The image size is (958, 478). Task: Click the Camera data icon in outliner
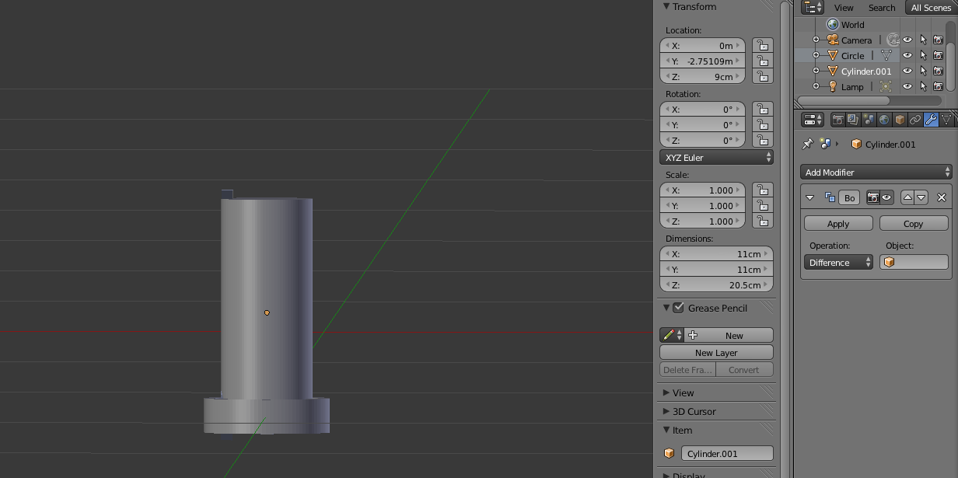tap(893, 40)
